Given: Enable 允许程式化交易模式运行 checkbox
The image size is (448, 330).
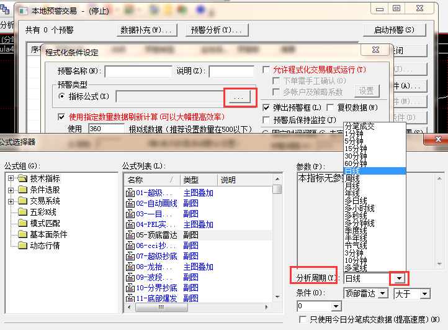Looking at the screenshot, I should (x=267, y=70).
